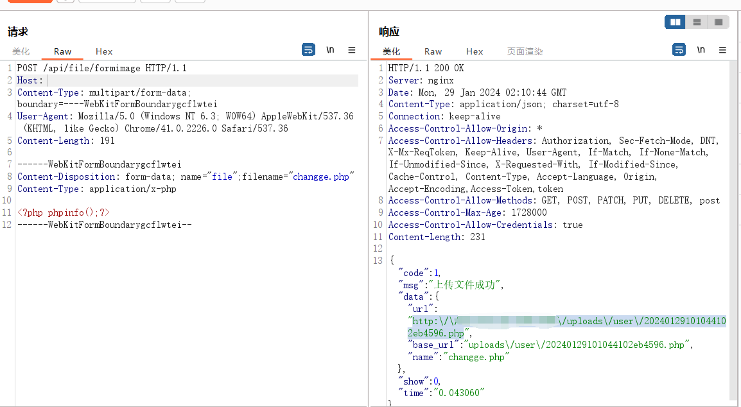Click request header "Content-Length: 191"
The width and height of the screenshot is (741, 407).
65,141
